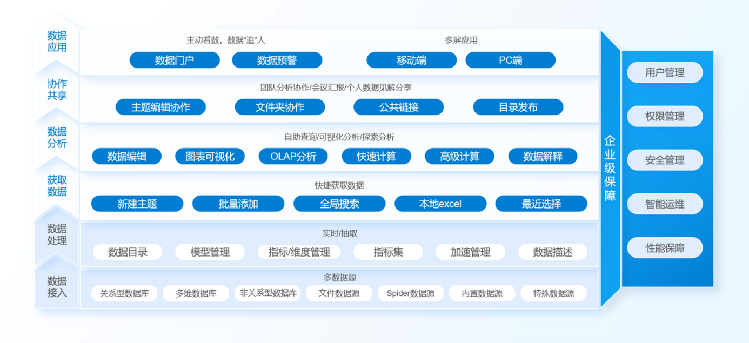This screenshot has height=343, width=749.
Task: Click the 用户管理 item on right panel
Action: [665, 72]
